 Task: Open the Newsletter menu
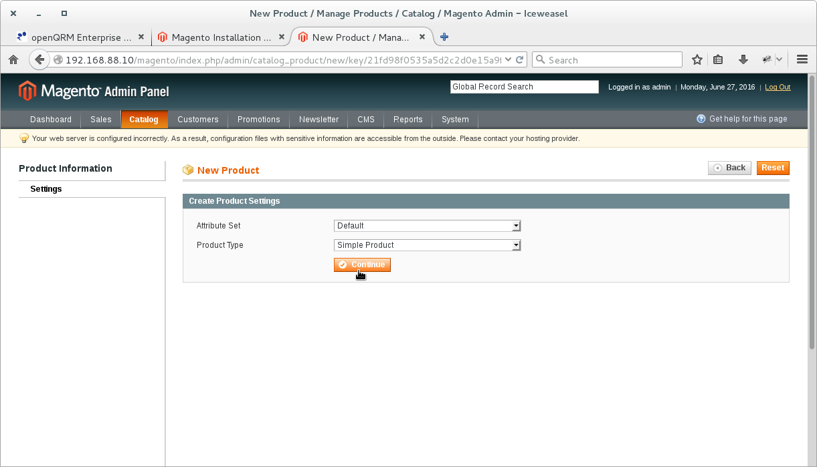(x=319, y=120)
